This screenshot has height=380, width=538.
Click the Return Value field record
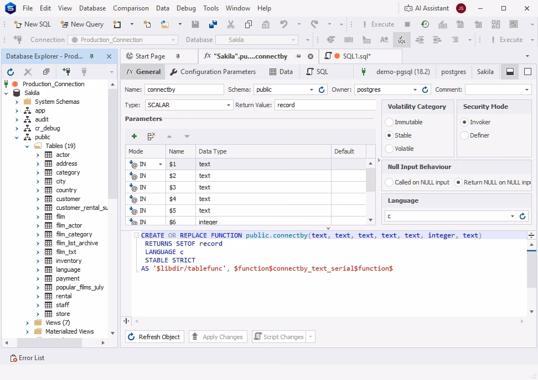point(325,105)
